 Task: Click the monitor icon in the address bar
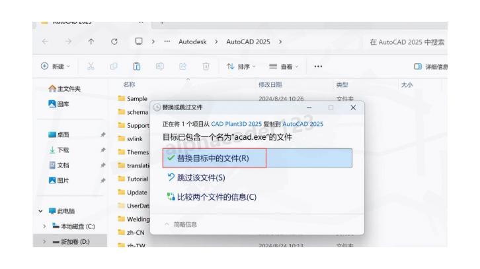139,42
